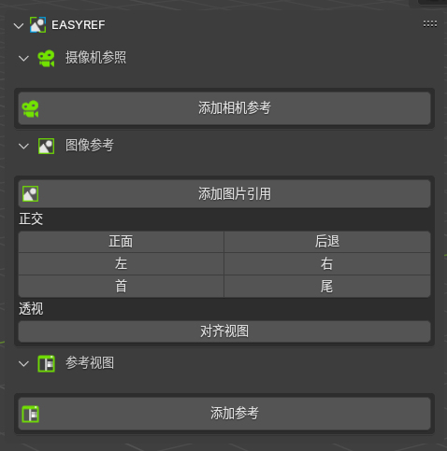Click the 添加图片引用 button
447x451 pixels.
224,194
